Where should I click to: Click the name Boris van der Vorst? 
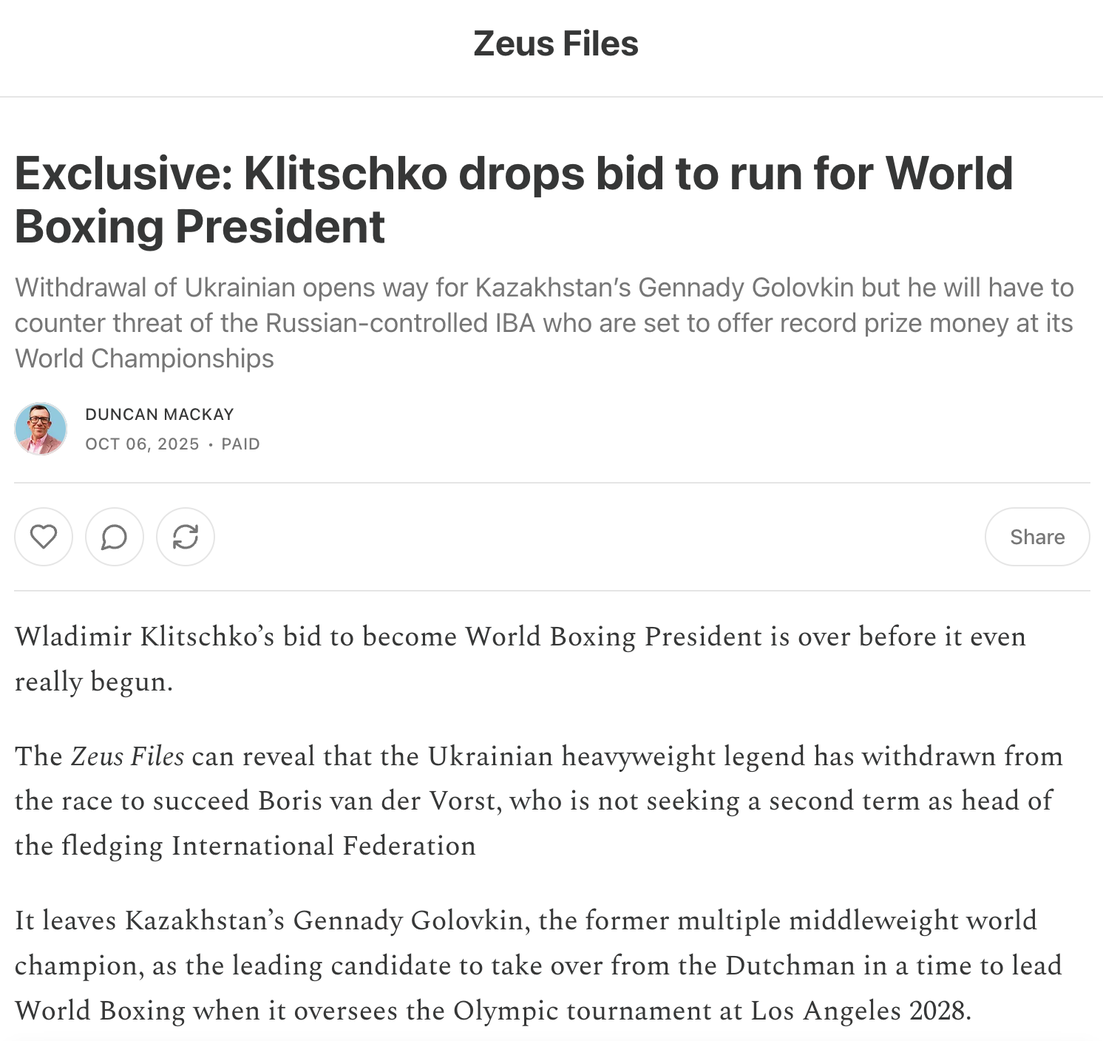click(x=377, y=801)
